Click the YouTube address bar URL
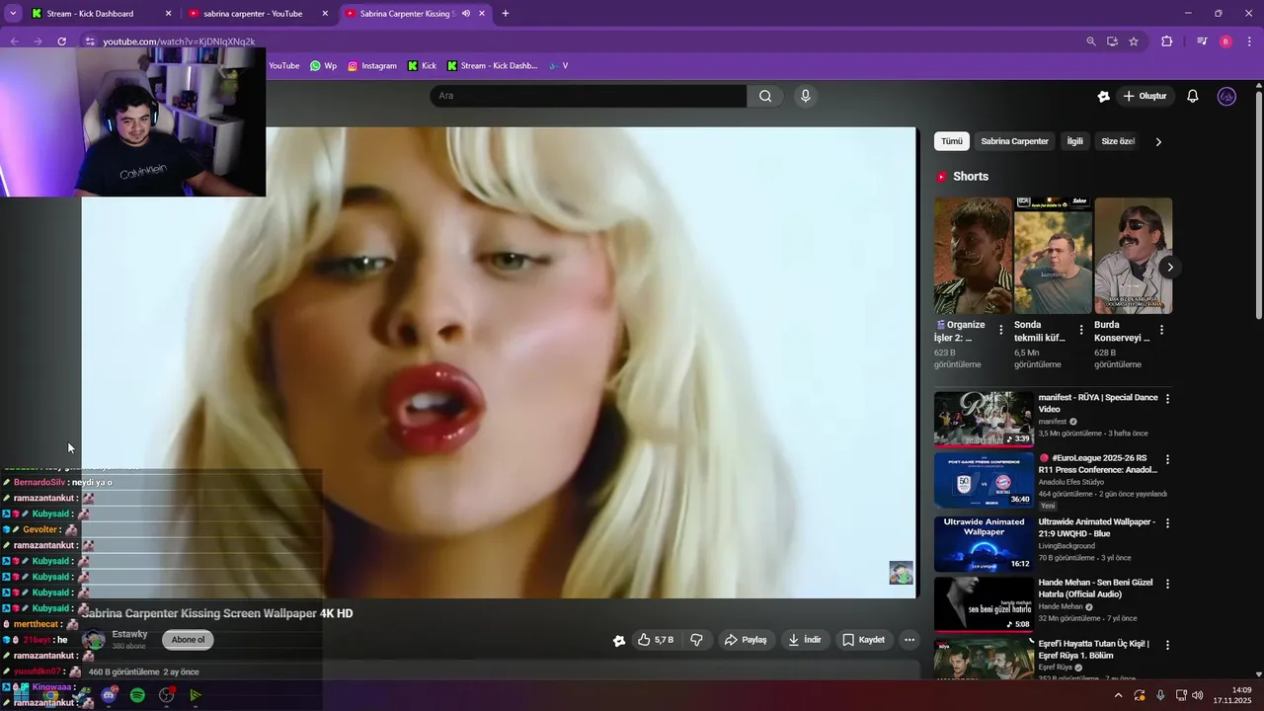Viewport: 1264px width, 711px height. (x=179, y=41)
